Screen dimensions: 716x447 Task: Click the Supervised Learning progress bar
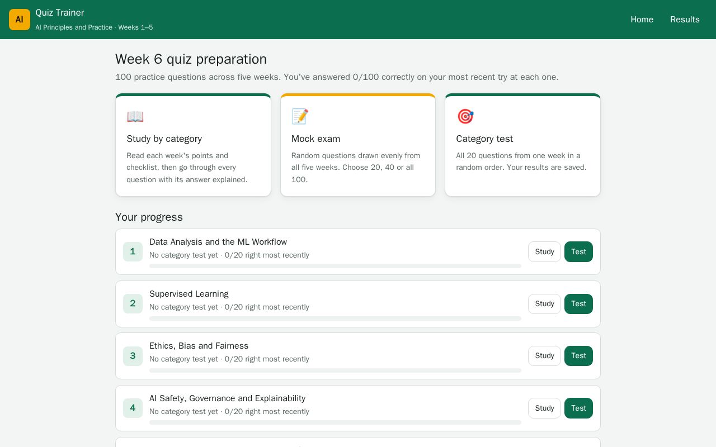coord(335,318)
